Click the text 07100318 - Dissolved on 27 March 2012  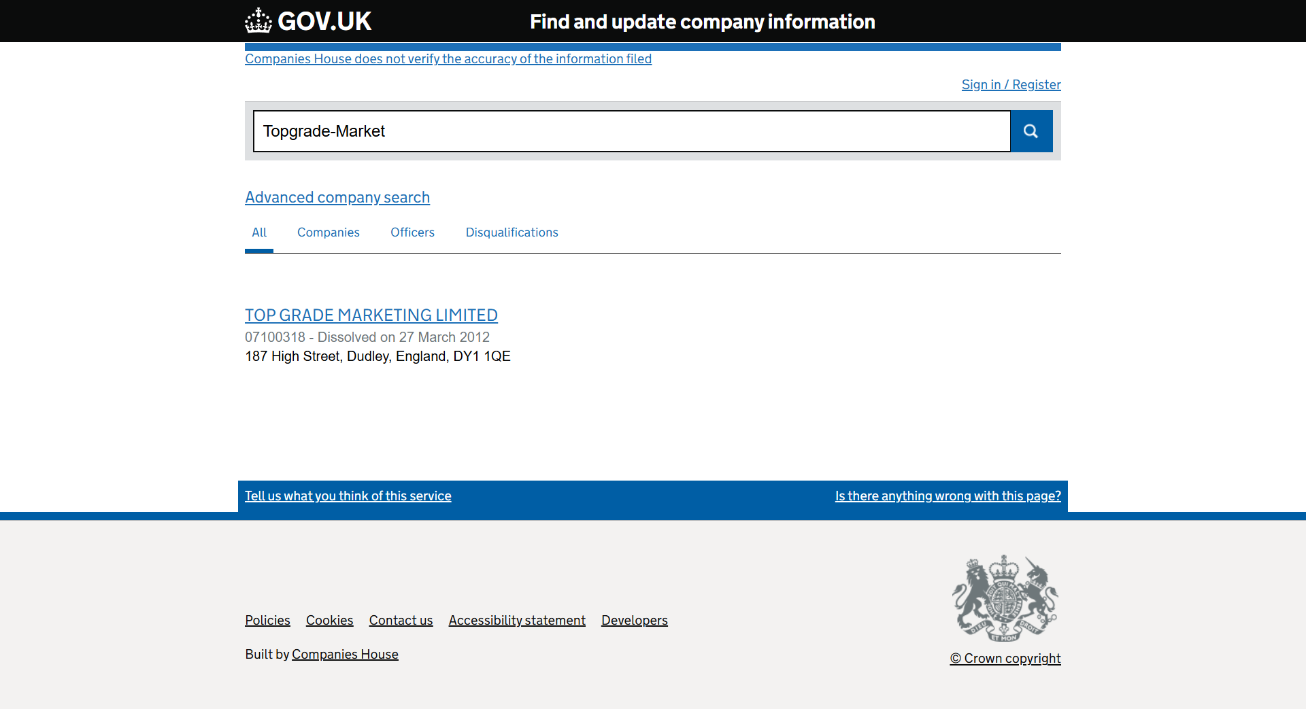tap(367, 337)
